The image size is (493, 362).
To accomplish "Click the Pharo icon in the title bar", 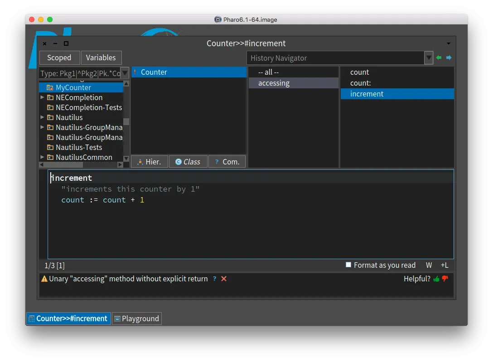I will click(x=218, y=19).
